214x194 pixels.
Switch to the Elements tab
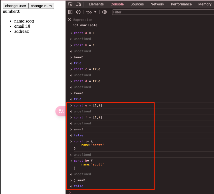click(x=96, y=4)
